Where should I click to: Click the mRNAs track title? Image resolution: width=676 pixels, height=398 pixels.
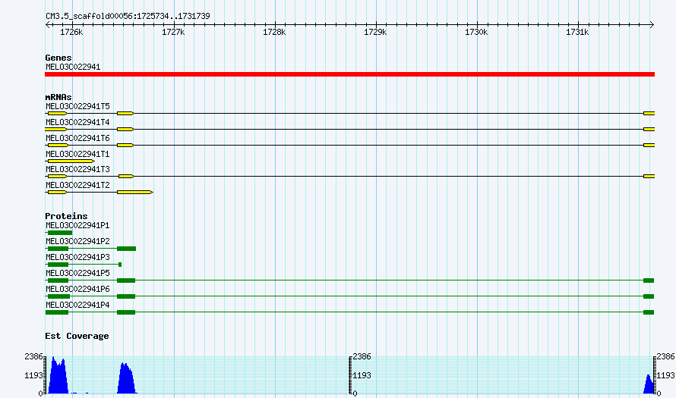58,97
